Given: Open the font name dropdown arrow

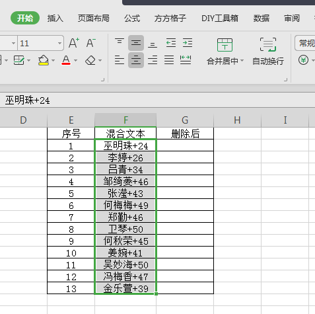Looking at the screenshot, I should (x=13, y=43).
